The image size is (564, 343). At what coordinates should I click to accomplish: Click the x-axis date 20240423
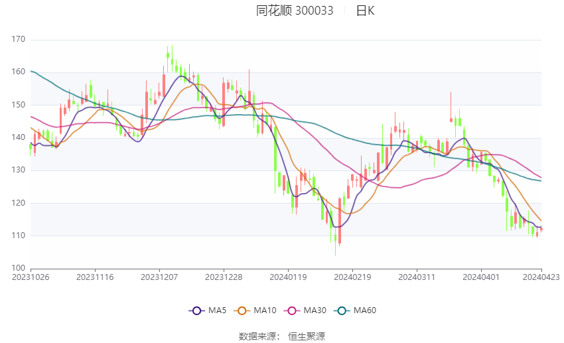[541, 277]
